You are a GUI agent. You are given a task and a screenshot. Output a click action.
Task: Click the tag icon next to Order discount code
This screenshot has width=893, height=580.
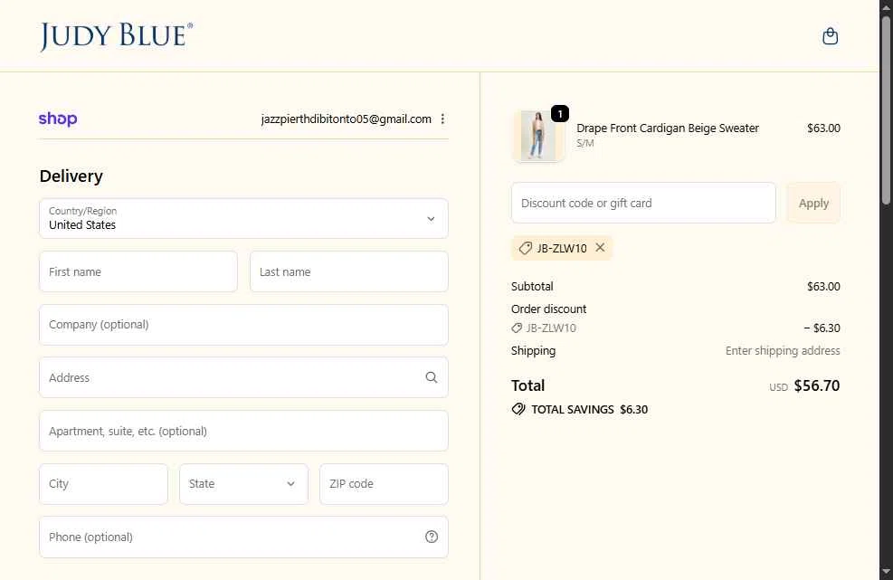[517, 328]
